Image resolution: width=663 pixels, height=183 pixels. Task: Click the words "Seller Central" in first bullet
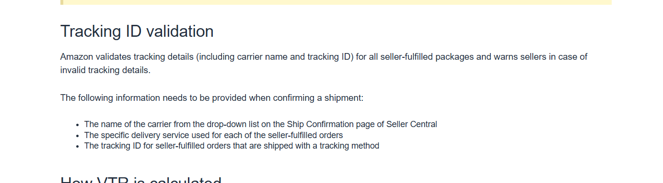tap(412, 125)
